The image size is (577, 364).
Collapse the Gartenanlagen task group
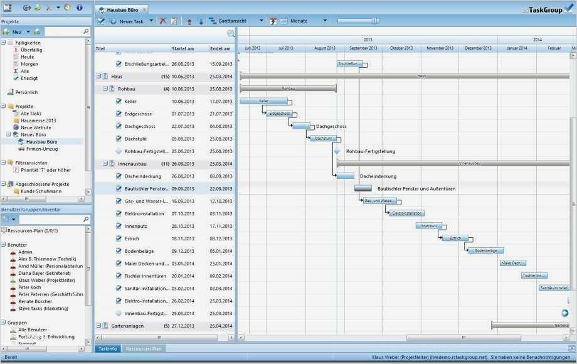coord(98,326)
